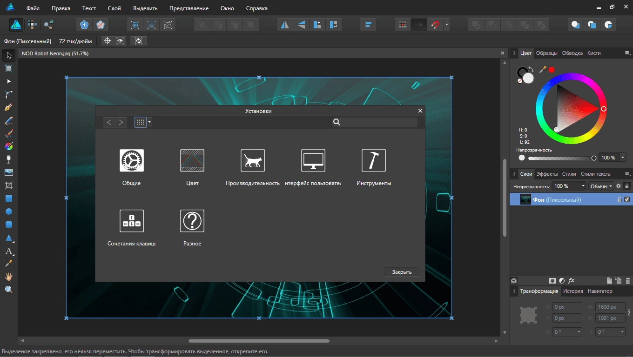The width and height of the screenshot is (633, 357).
Task: Select the Place Image tool
Action: tap(9, 172)
